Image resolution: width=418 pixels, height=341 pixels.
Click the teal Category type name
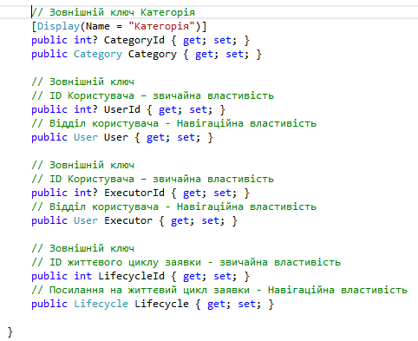[98, 54]
